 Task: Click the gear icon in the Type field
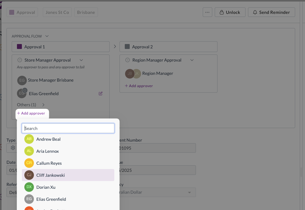[13, 148]
